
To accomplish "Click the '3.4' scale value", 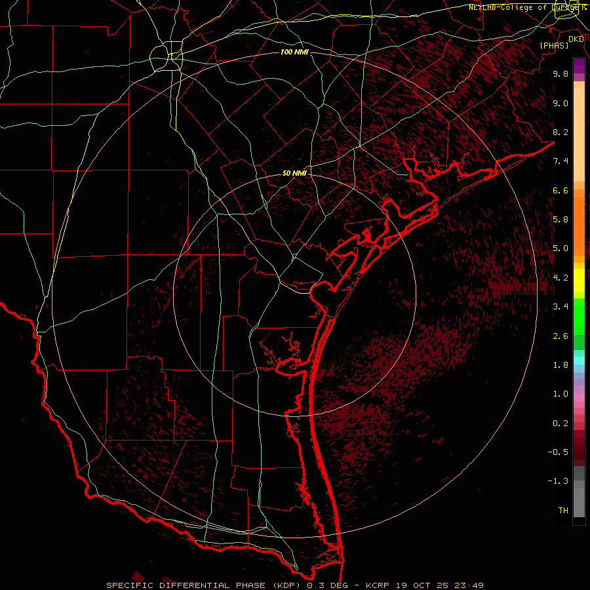I will point(560,307).
